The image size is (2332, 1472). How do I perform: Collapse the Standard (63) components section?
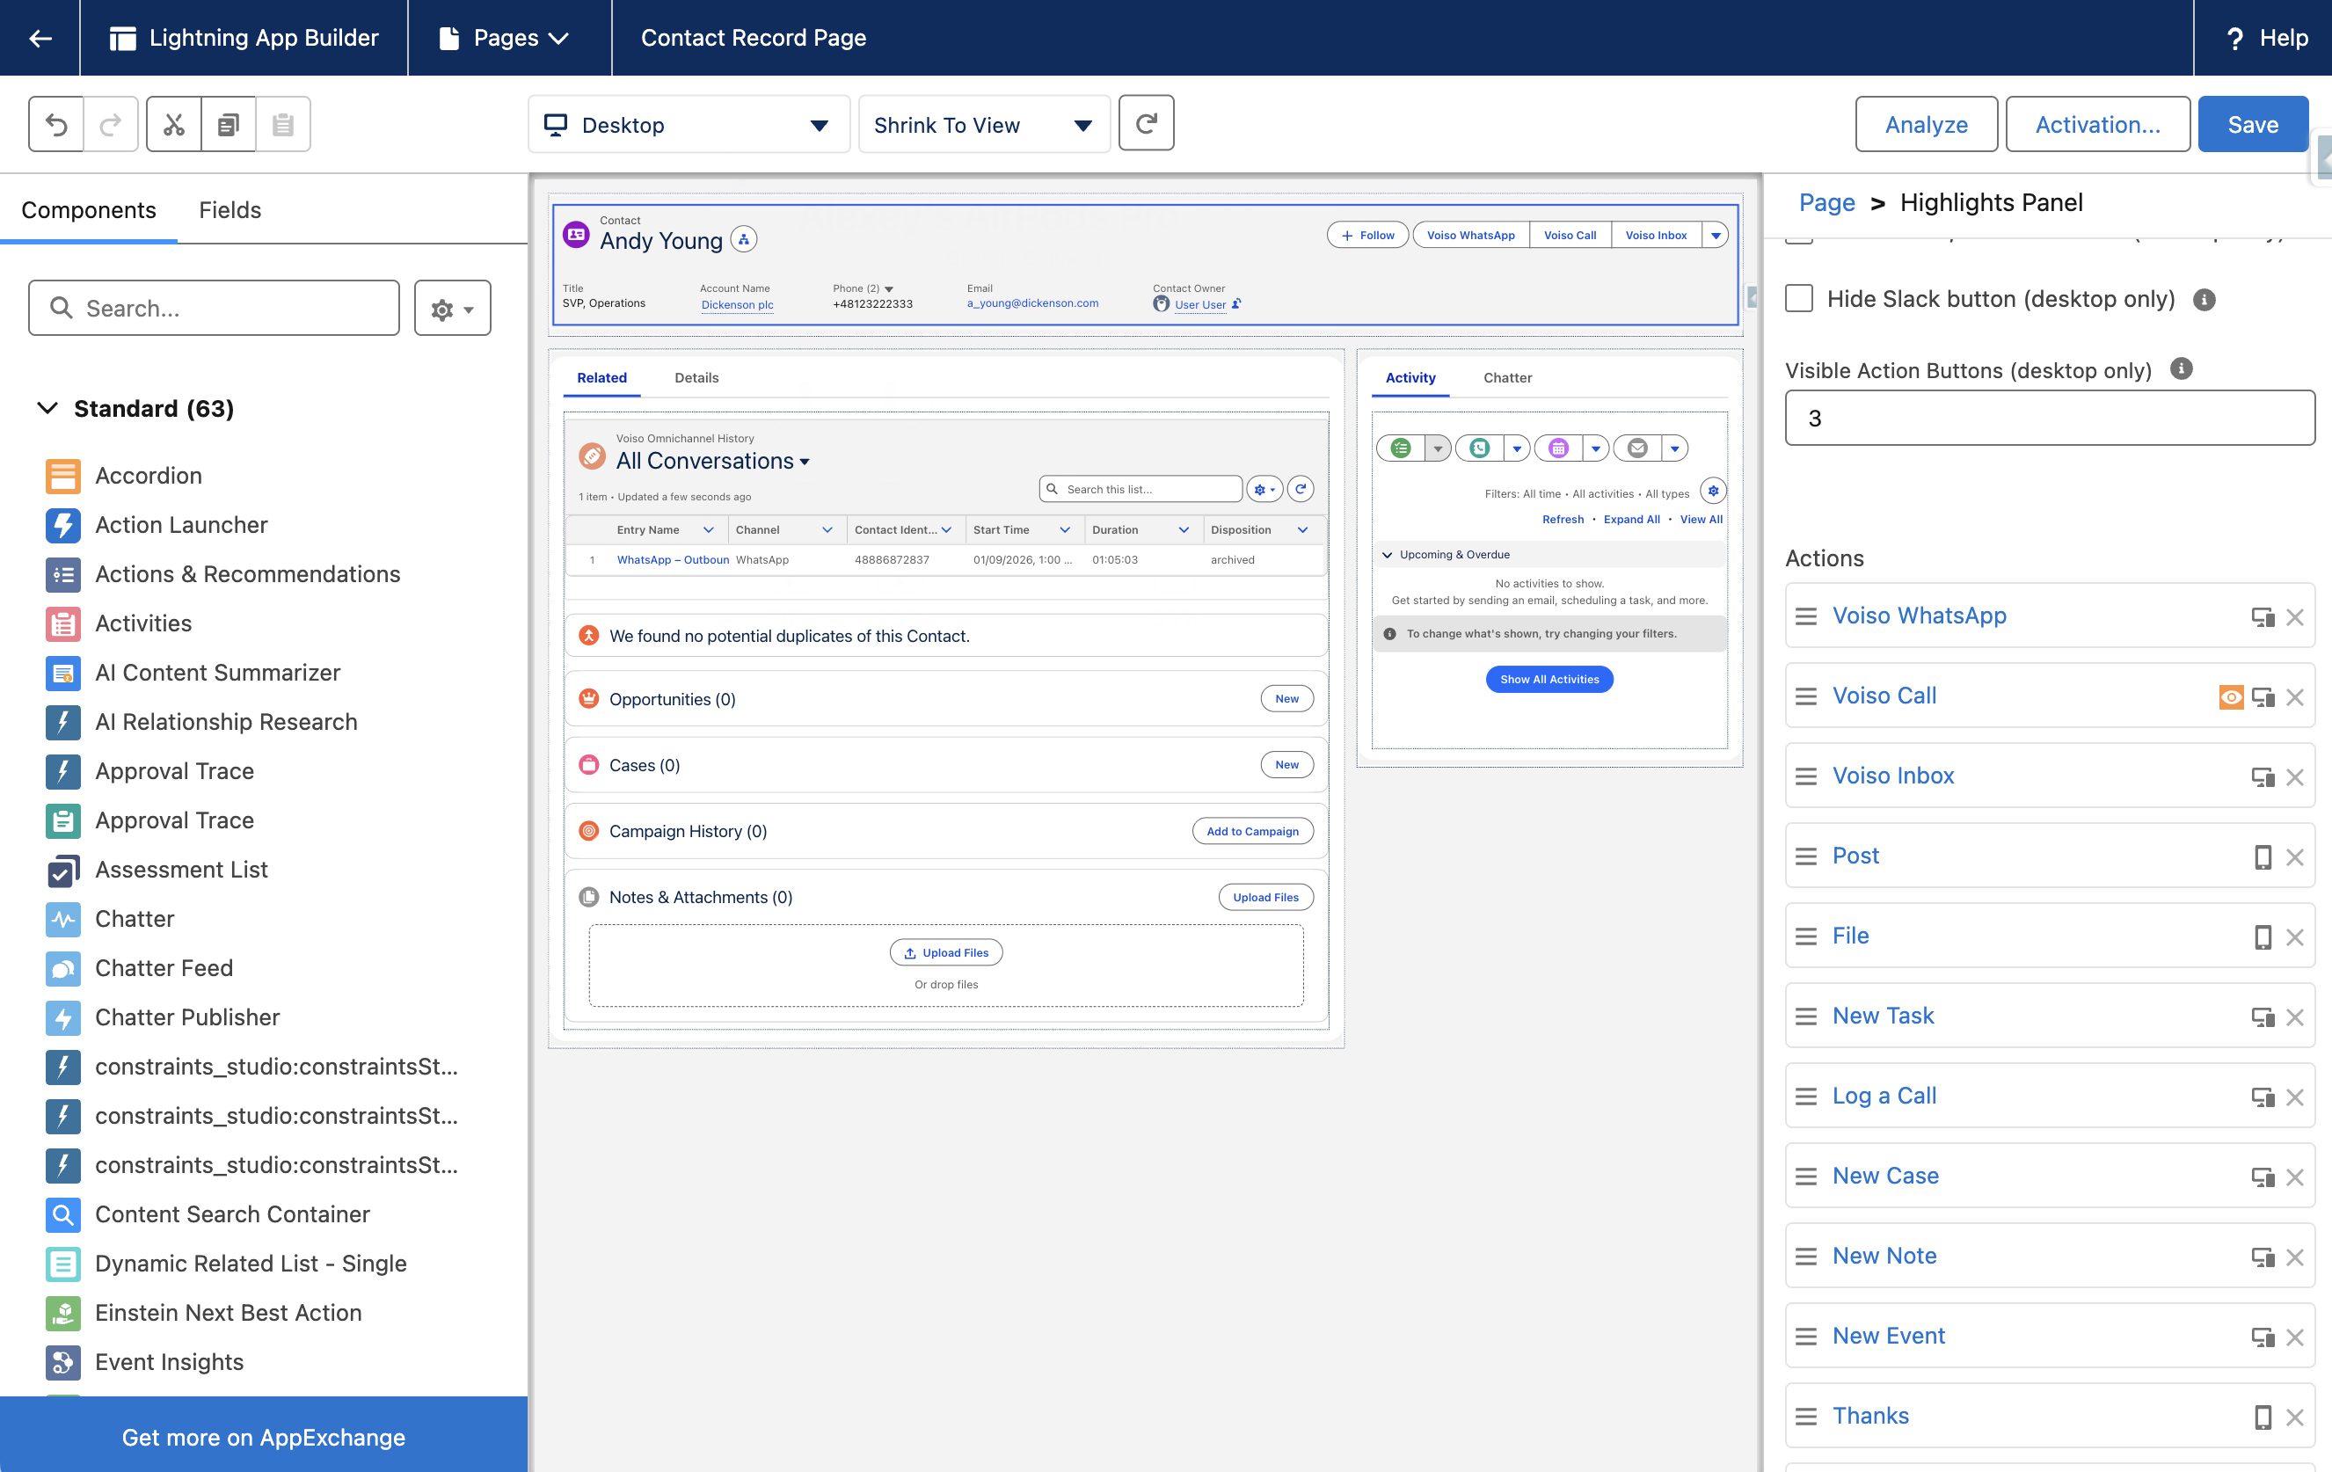pos(47,408)
